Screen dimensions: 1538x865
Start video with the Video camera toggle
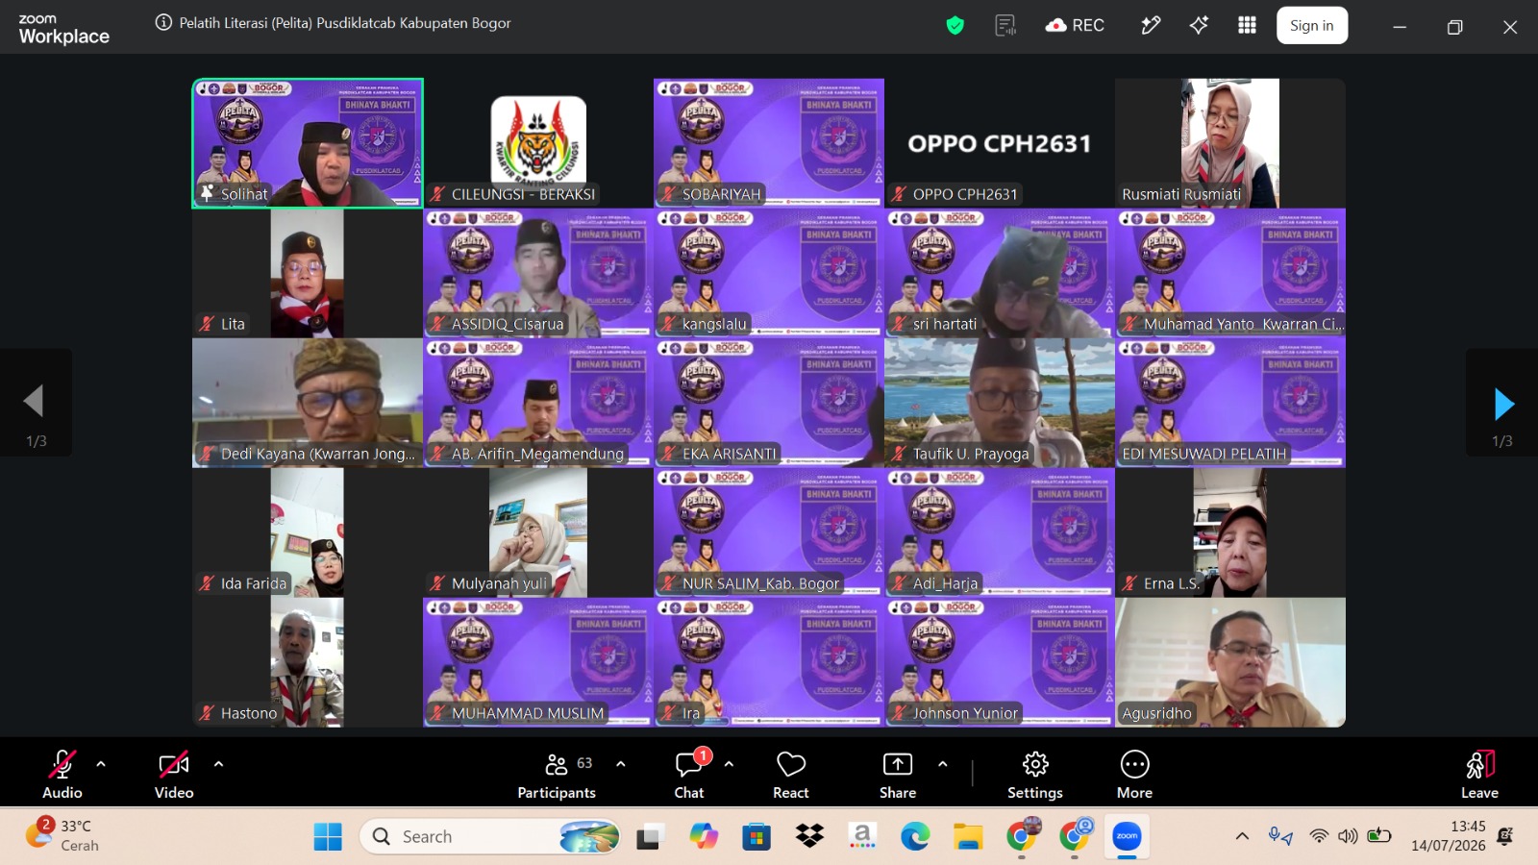(x=174, y=775)
